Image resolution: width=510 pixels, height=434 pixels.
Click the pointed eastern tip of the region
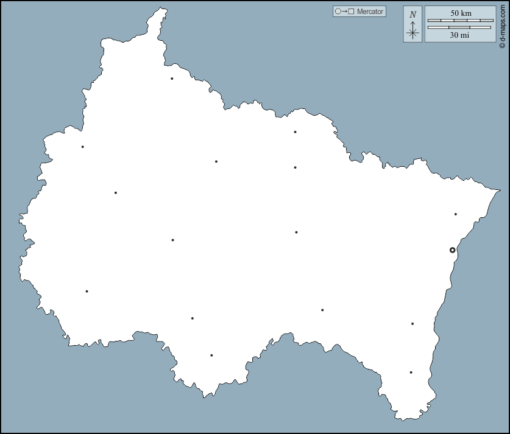[x=498, y=191]
